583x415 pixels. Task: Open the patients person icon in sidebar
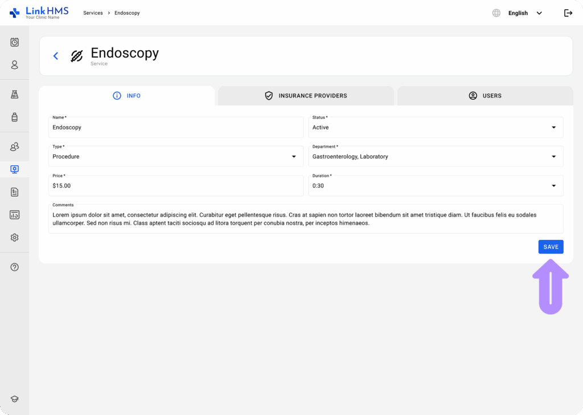coord(15,65)
